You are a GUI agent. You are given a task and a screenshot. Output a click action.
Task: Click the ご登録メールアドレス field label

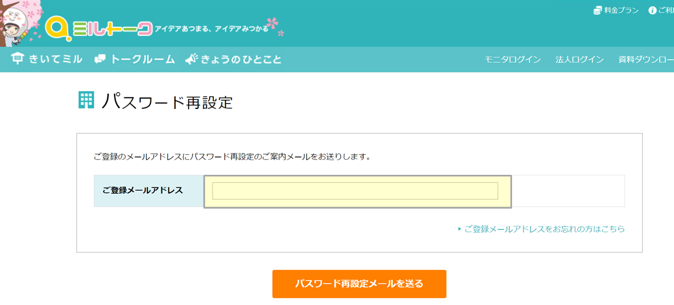[143, 191]
